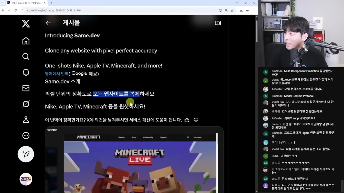This screenshot has height=193, width=344.
Task: Open the More circle menu in sidebar
Action: (x=26, y=136)
